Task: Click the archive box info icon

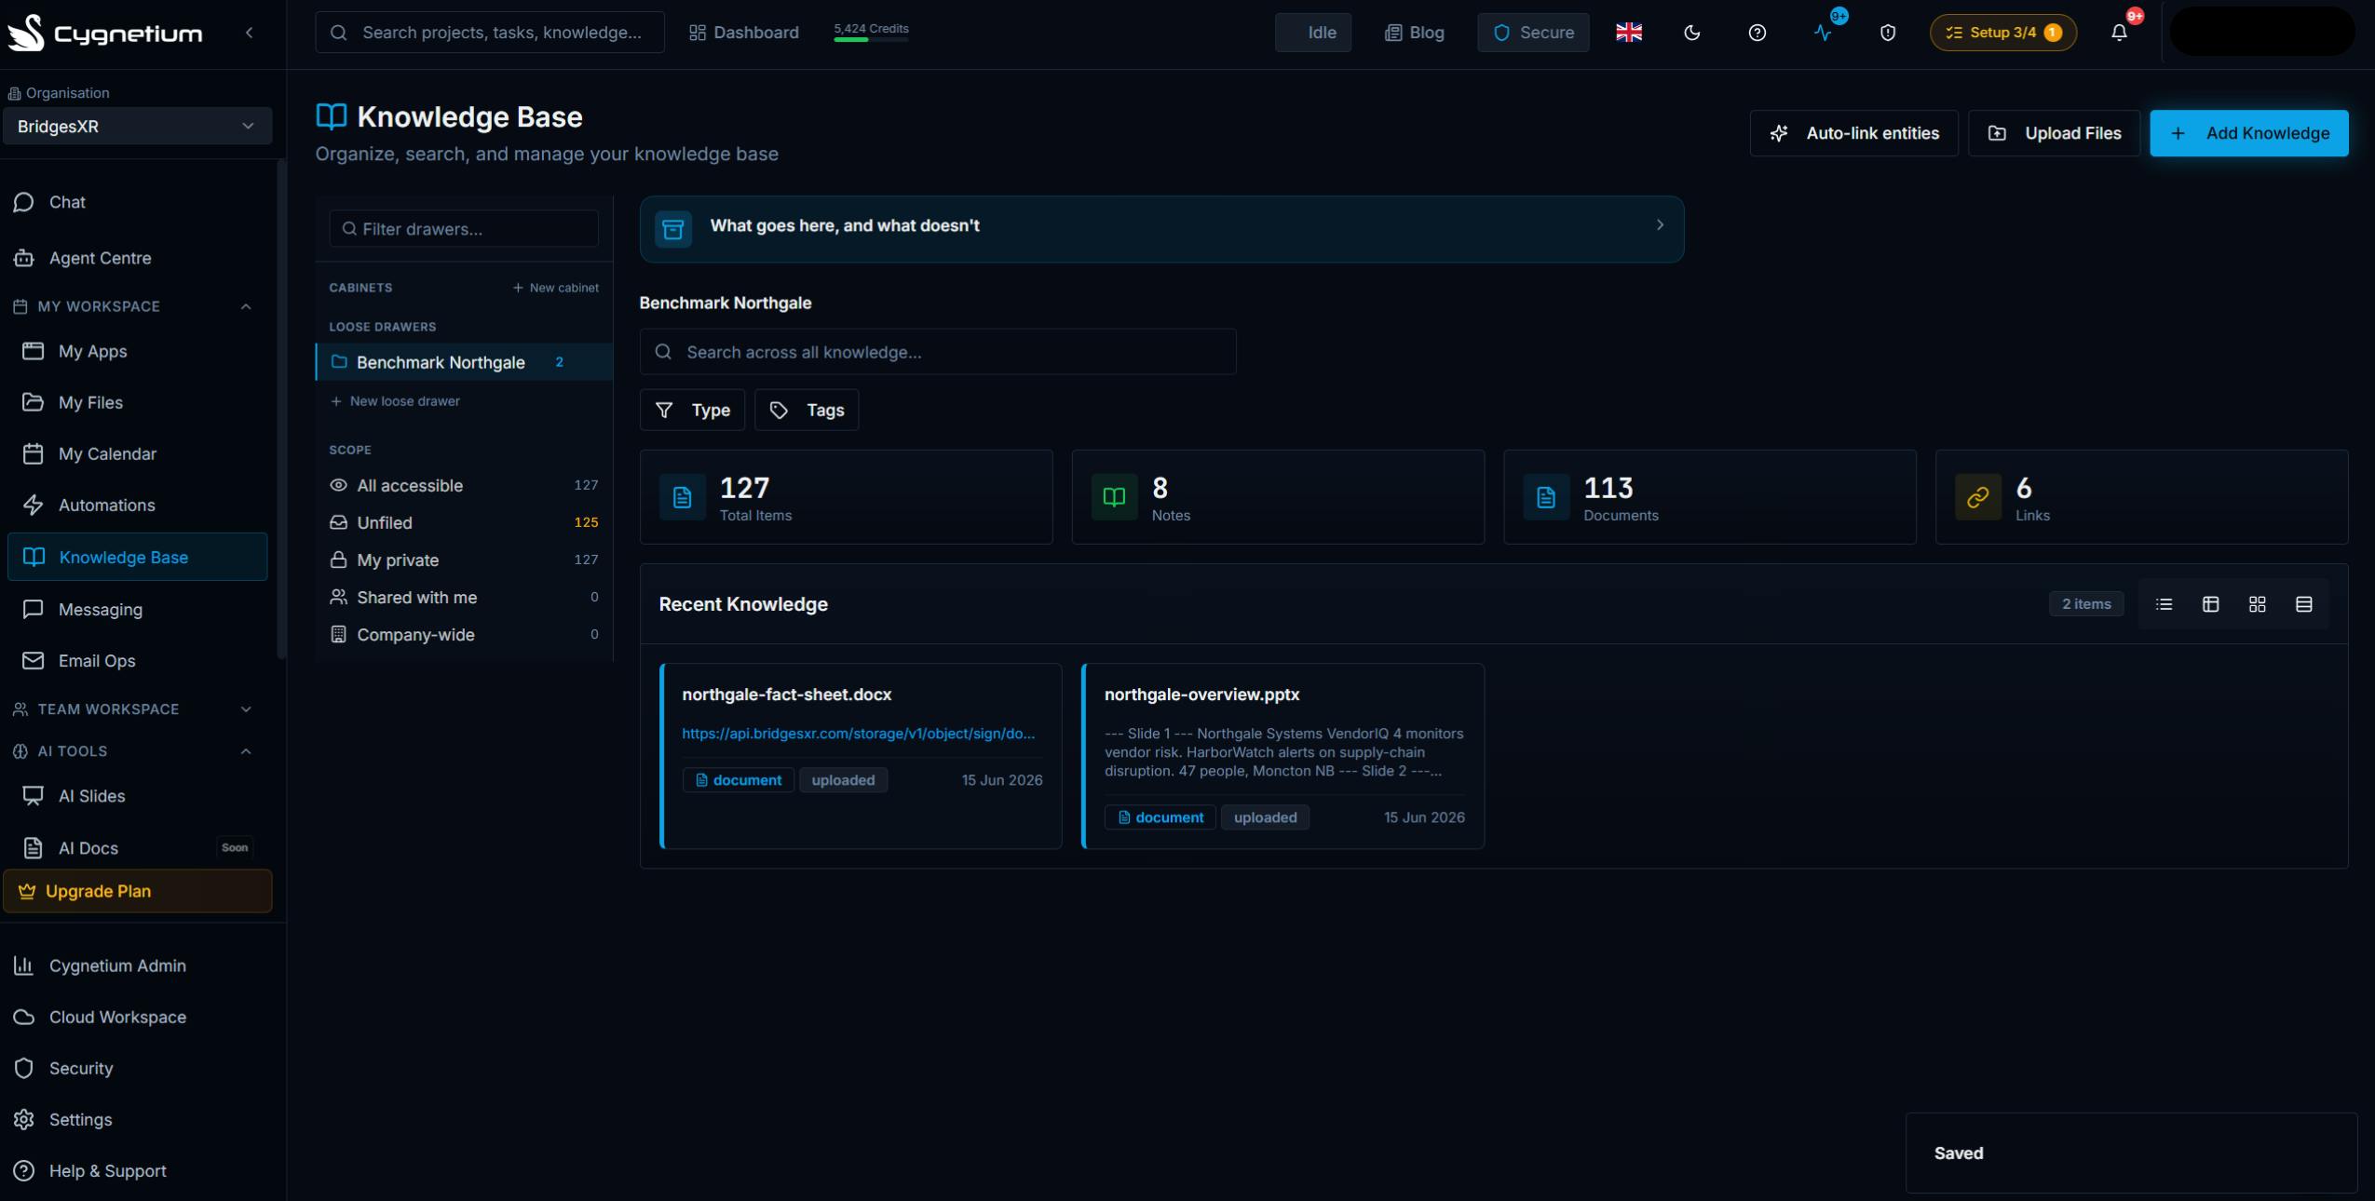Action: click(673, 228)
